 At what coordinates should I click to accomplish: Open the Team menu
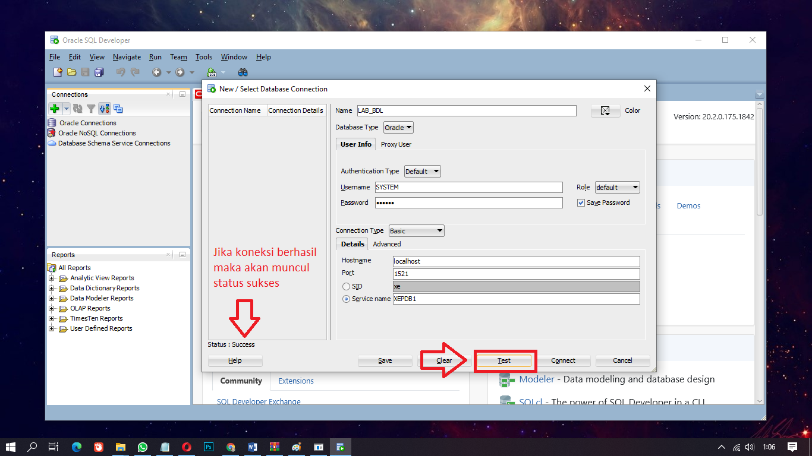pos(178,57)
